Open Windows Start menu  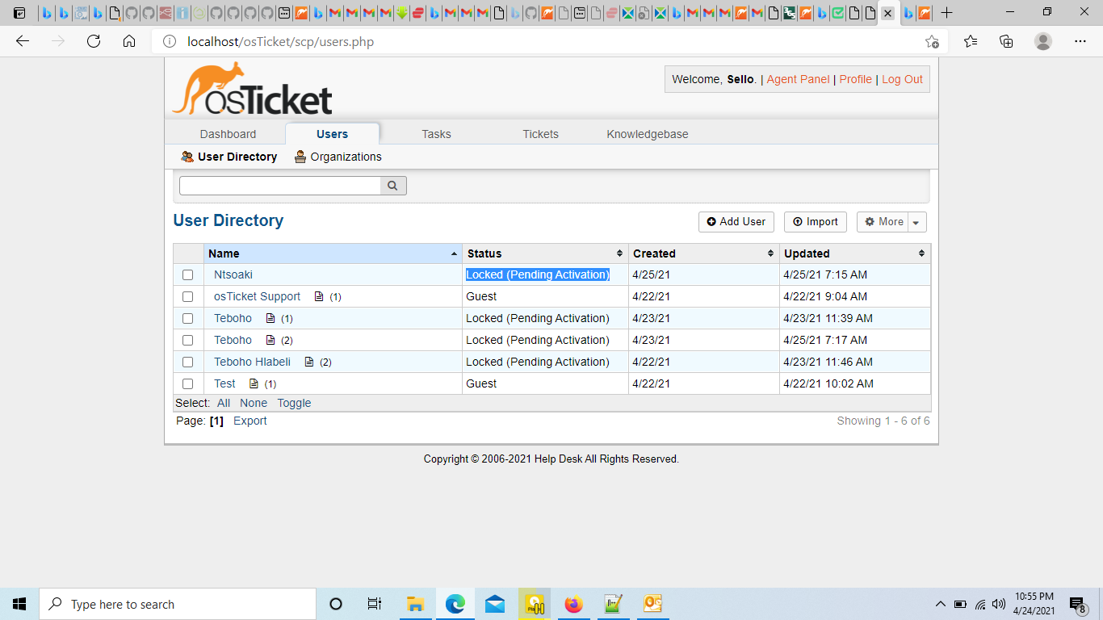pos(19,604)
